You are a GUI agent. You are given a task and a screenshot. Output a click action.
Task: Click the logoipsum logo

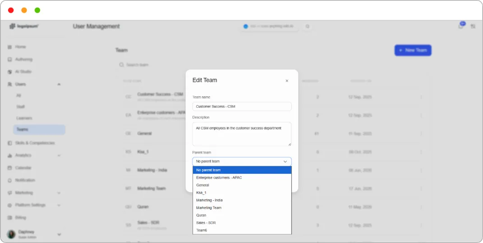coord(24,27)
